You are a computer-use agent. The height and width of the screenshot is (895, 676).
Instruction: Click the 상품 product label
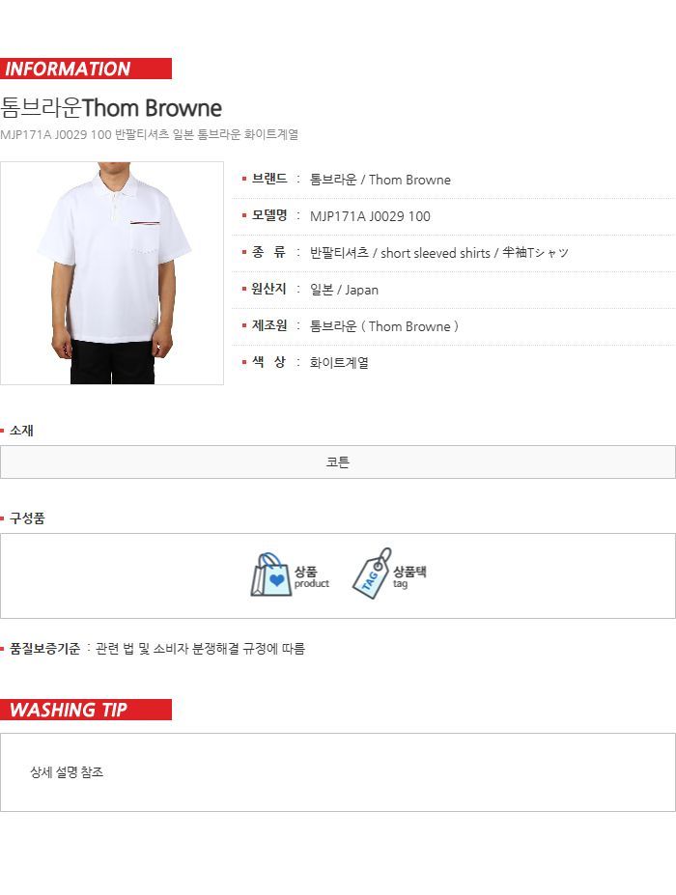click(312, 576)
